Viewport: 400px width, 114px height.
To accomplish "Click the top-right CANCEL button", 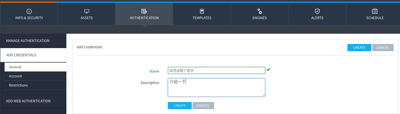I will click(x=383, y=48).
